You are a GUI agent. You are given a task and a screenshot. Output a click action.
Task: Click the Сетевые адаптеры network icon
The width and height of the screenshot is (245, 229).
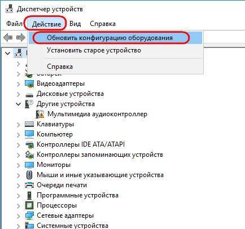click(29, 215)
